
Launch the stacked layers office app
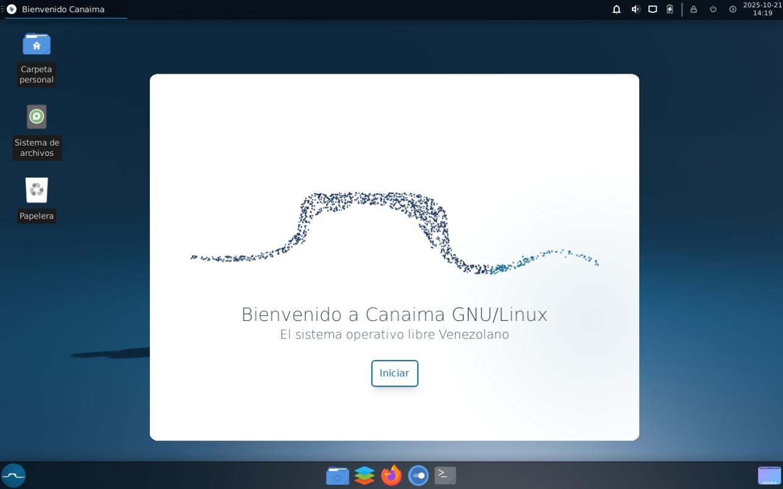click(x=364, y=476)
